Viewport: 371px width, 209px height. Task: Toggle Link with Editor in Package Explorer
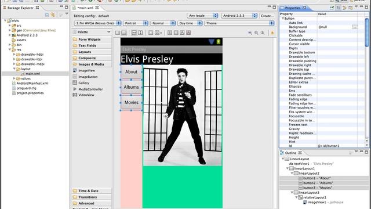[53, 15]
